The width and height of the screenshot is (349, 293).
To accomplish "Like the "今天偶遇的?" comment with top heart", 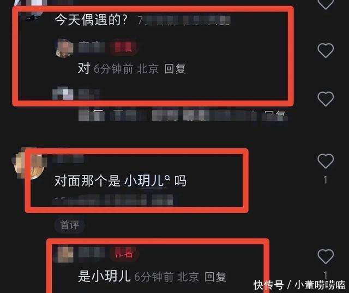I will point(326,3).
